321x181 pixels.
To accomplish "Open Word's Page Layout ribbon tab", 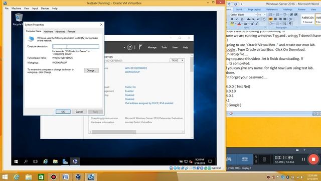I will (x=254, y=10).
